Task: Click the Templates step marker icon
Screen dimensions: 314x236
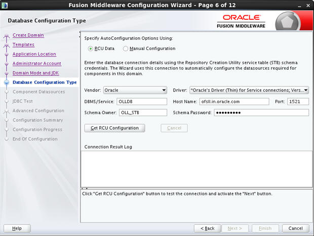Action: coord(7,45)
